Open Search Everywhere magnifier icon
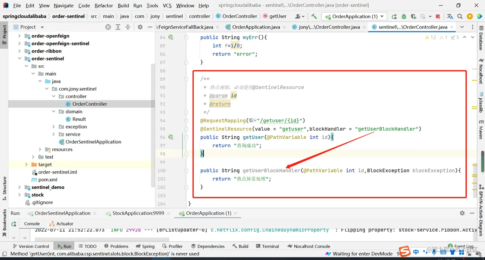 (460, 16)
